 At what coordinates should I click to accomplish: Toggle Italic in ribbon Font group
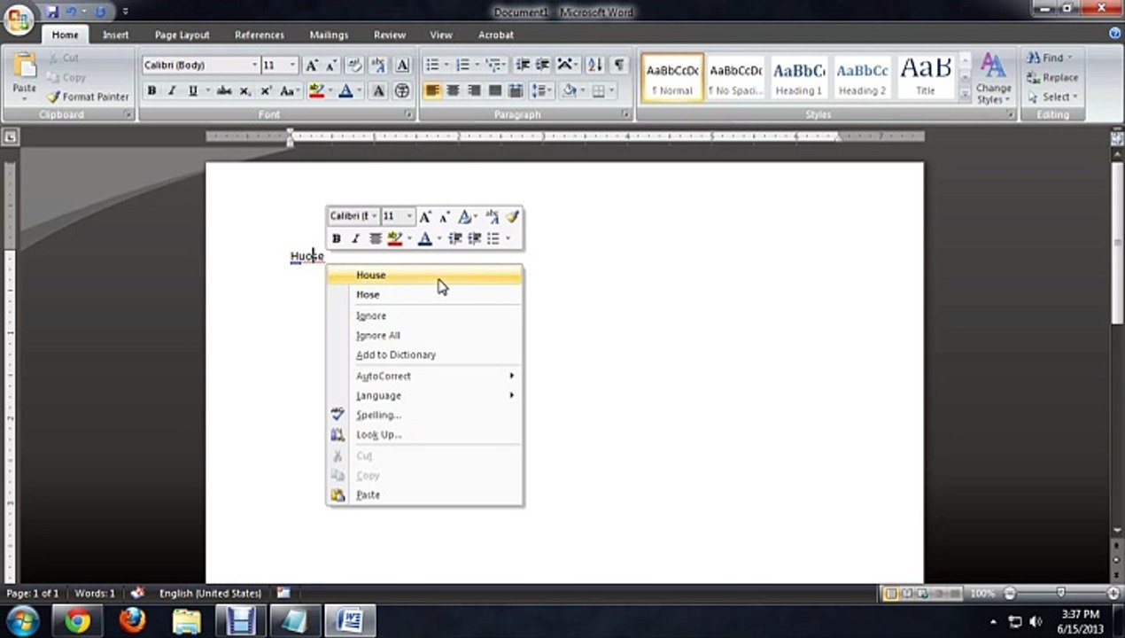pos(172,90)
